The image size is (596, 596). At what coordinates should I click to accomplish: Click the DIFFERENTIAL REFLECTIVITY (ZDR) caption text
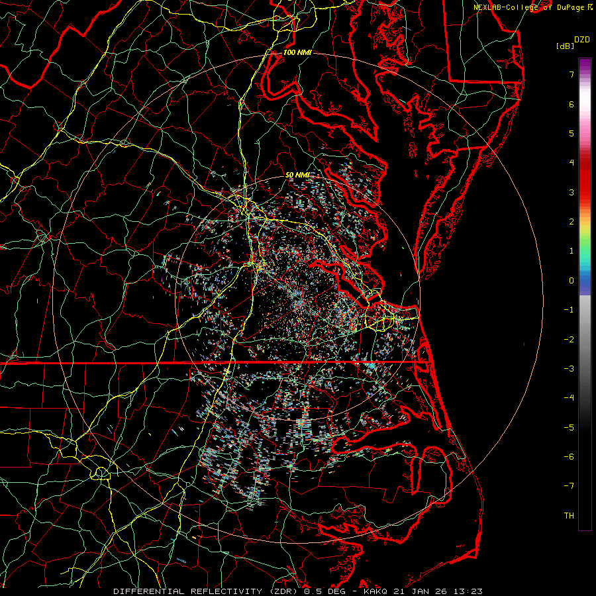tap(207, 591)
